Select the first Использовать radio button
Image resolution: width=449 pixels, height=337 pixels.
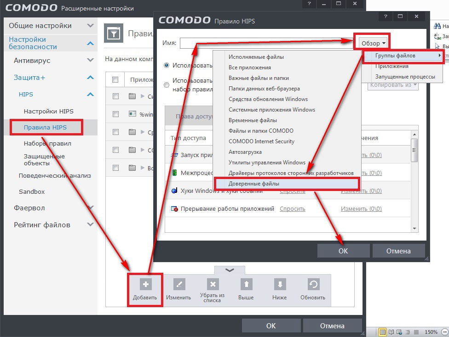coord(167,65)
